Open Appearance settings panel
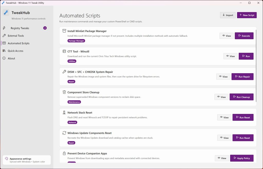This screenshot has width=263, height=169. click(27, 160)
